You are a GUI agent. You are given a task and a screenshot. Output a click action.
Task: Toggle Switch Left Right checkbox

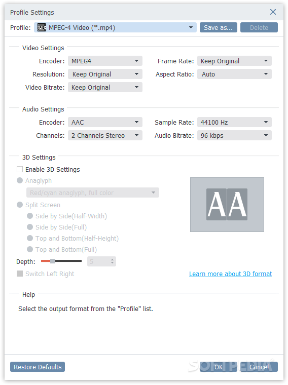[x=20, y=274]
